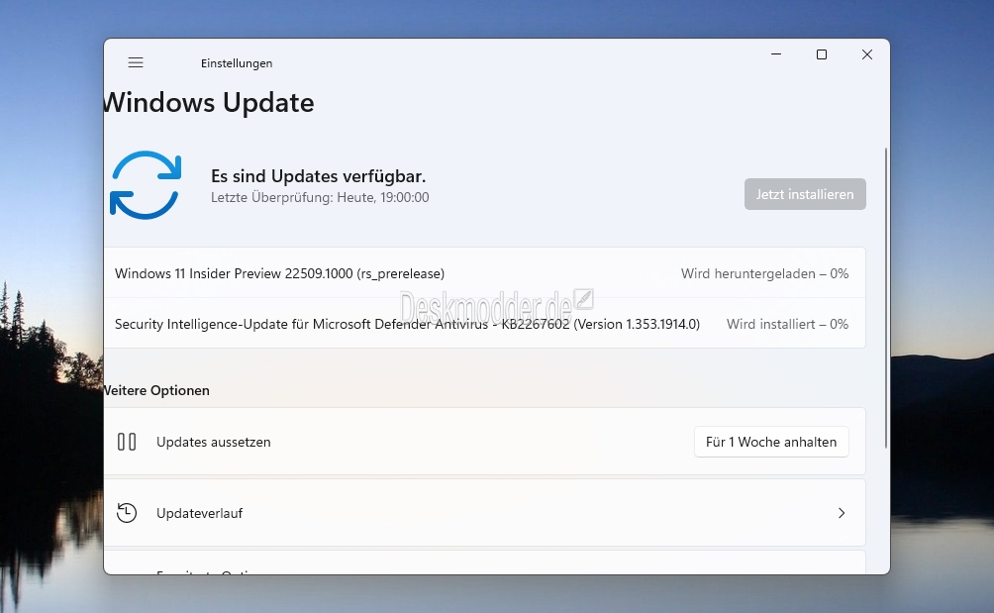Close the Einstellungen window

(867, 54)
